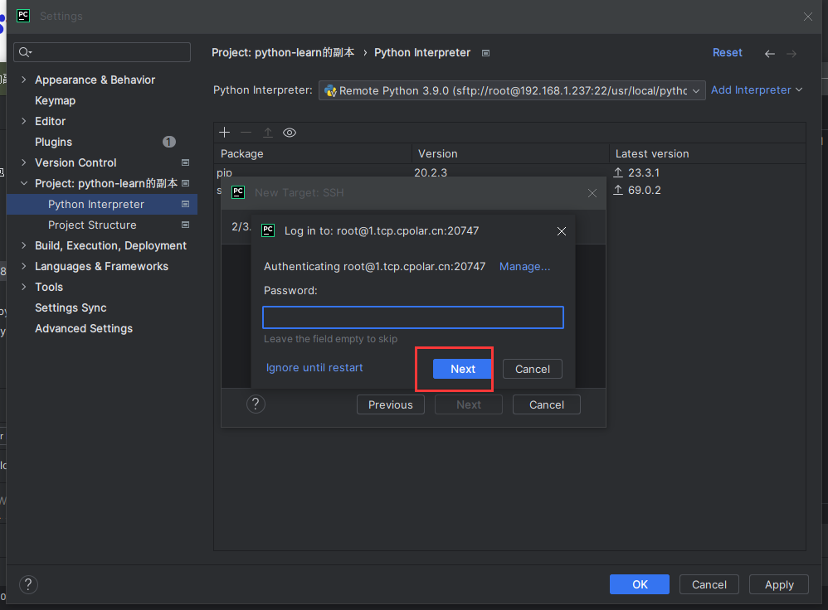Screen dimensions: 828x610
Task: Close the New Target: SSH dialog
Action: pos(592,193)
